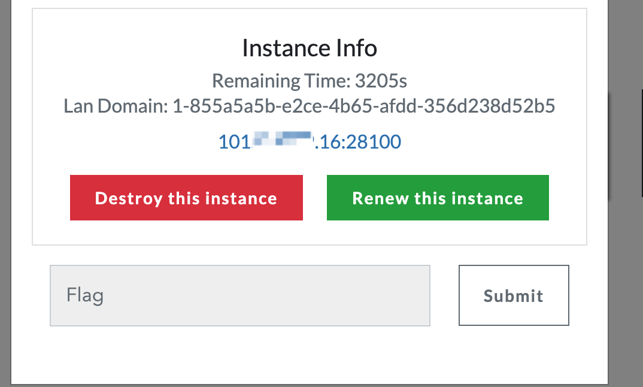
Task: Click the empty space between Flag field and Submit
Action: pos(444,295)
